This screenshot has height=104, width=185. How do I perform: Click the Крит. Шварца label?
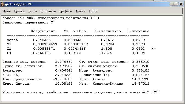(16, 84)
